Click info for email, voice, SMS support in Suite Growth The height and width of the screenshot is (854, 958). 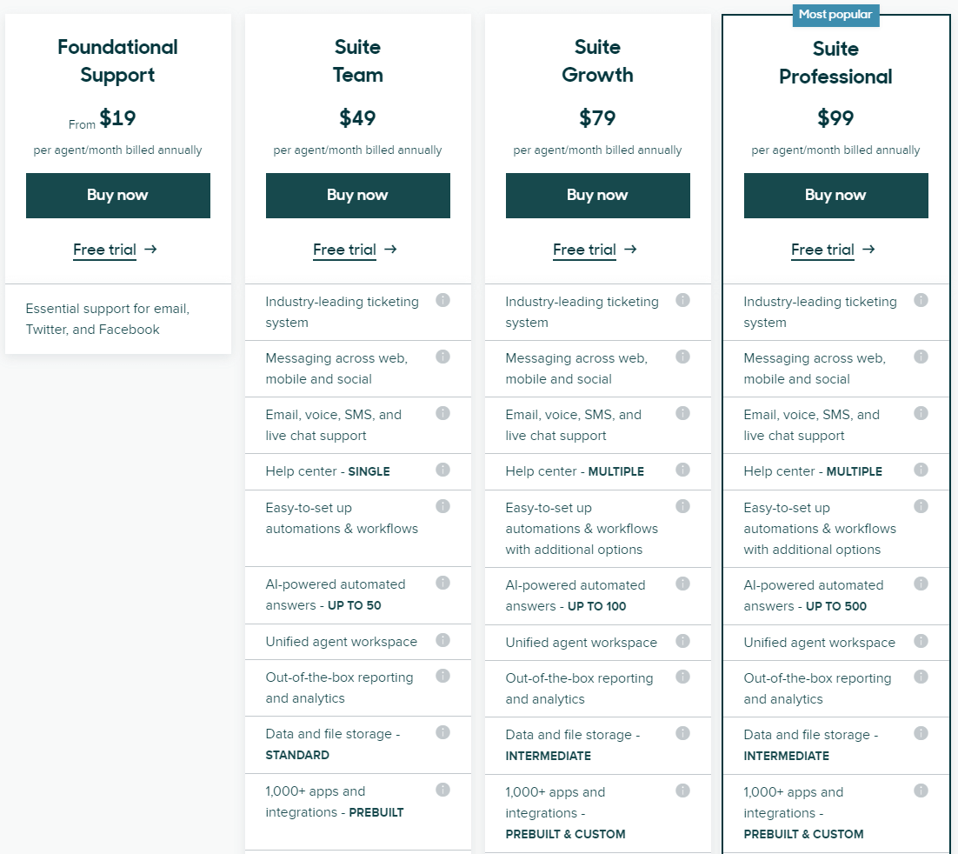point(682,413)
